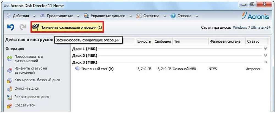Expand Диск 1 (MBR) group chevron

[266, 49]
